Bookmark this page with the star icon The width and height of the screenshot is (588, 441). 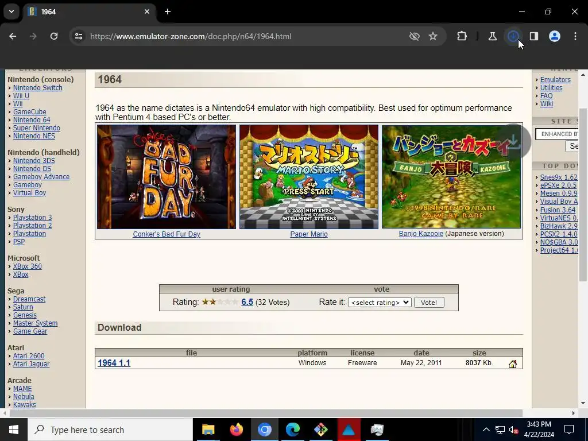(x=433, y=36)
